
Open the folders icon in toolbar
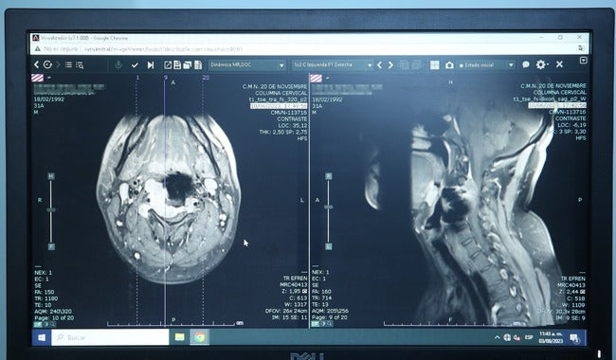click(187, 65)
